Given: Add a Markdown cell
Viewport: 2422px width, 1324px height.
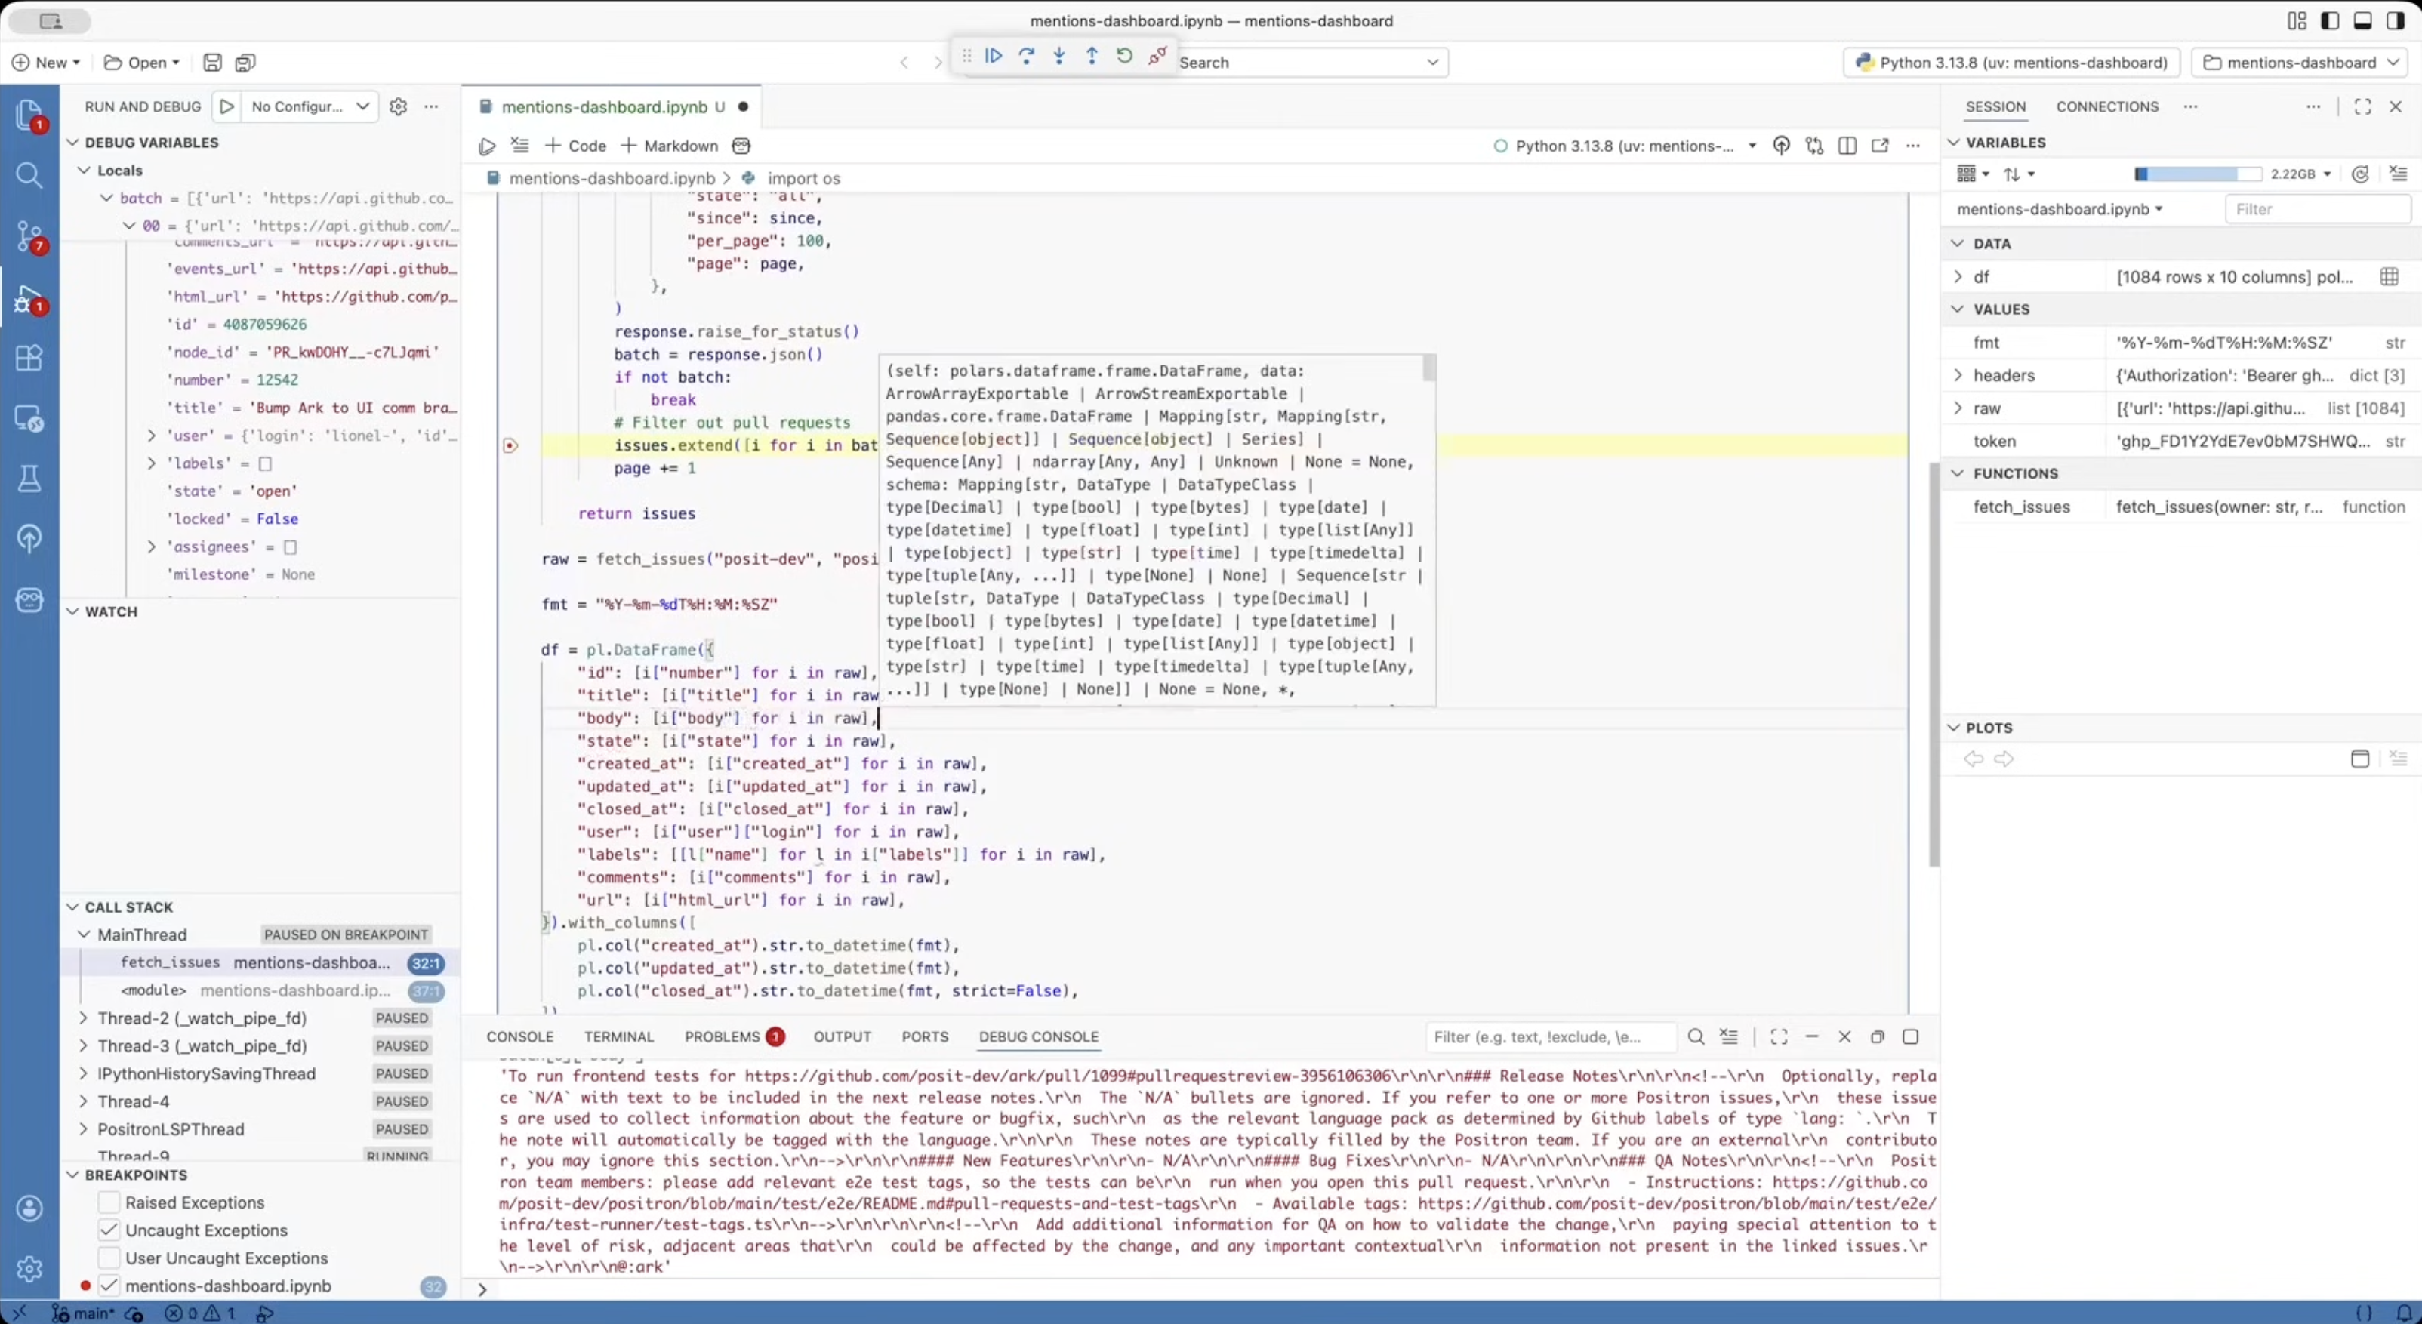Looking at the screenshot, I should (668, 146).
